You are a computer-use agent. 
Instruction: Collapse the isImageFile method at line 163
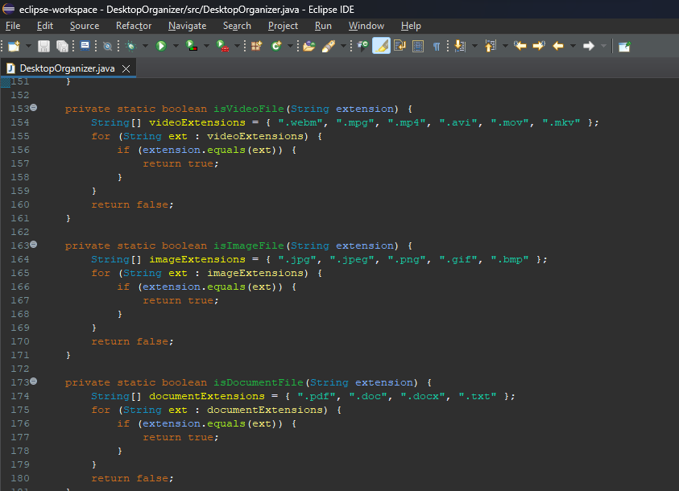point(33,245)
